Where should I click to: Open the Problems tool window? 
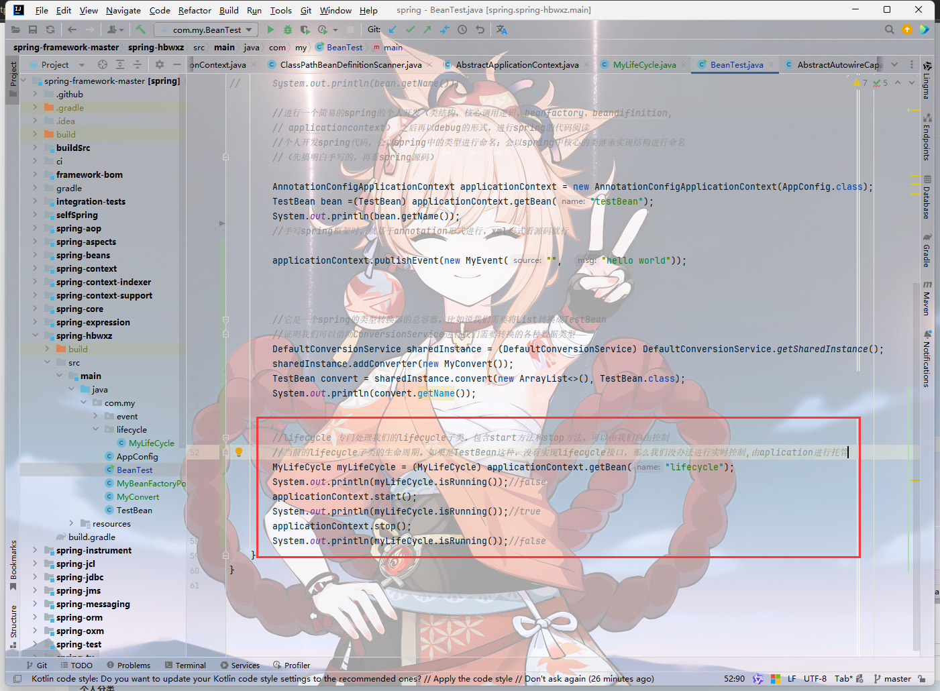[128, 665]
